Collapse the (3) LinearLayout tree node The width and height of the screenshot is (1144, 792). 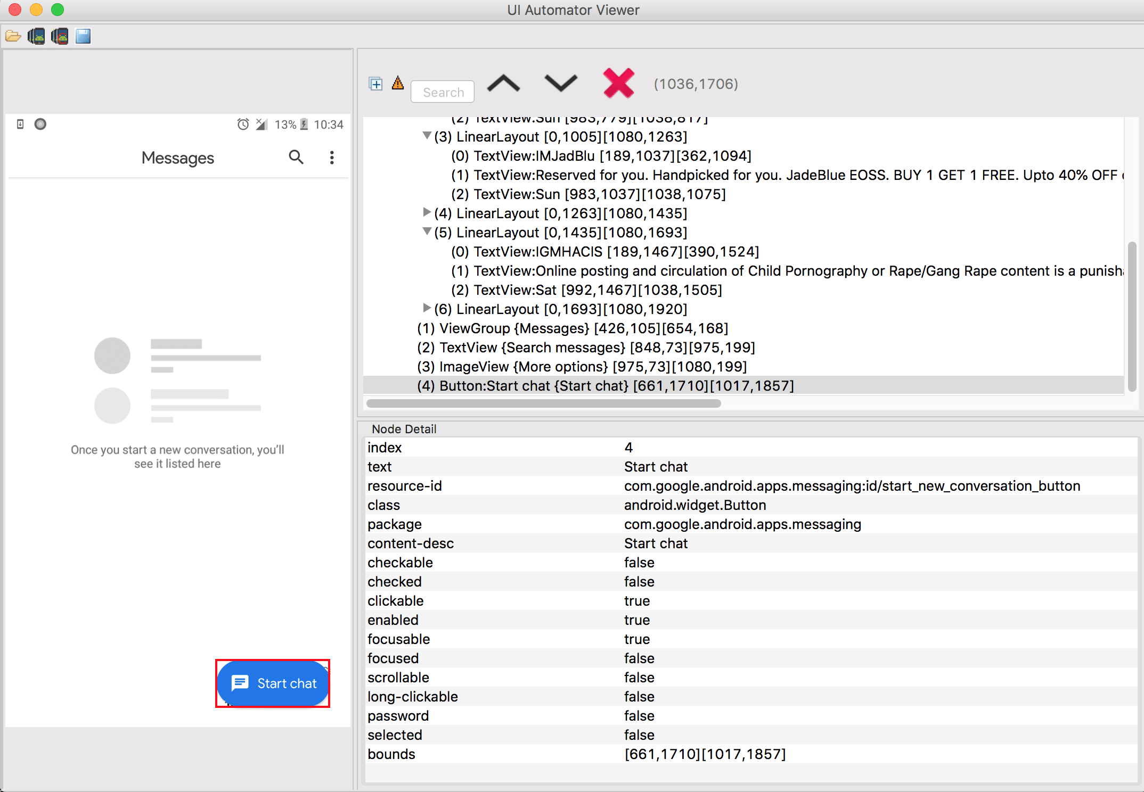tap(427, 136)
